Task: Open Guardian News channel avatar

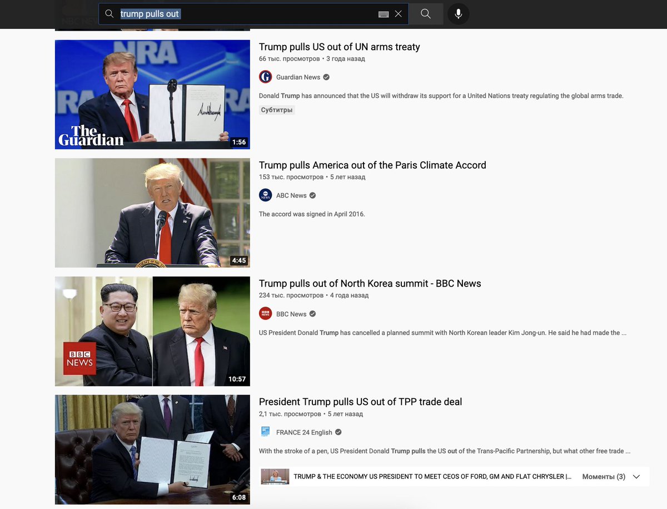Action: 266,77
